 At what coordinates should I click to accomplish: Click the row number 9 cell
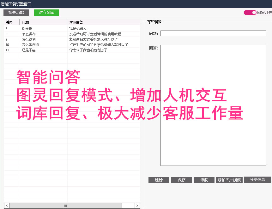[6, 39]
